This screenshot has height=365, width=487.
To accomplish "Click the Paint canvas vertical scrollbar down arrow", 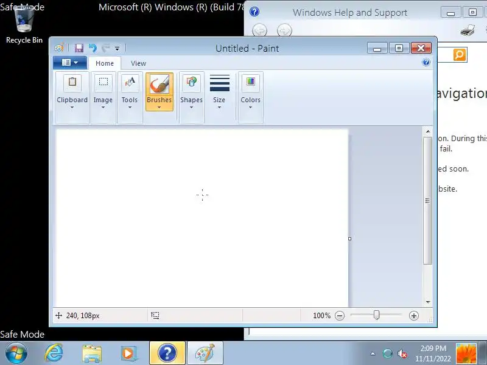I will 428,302.
